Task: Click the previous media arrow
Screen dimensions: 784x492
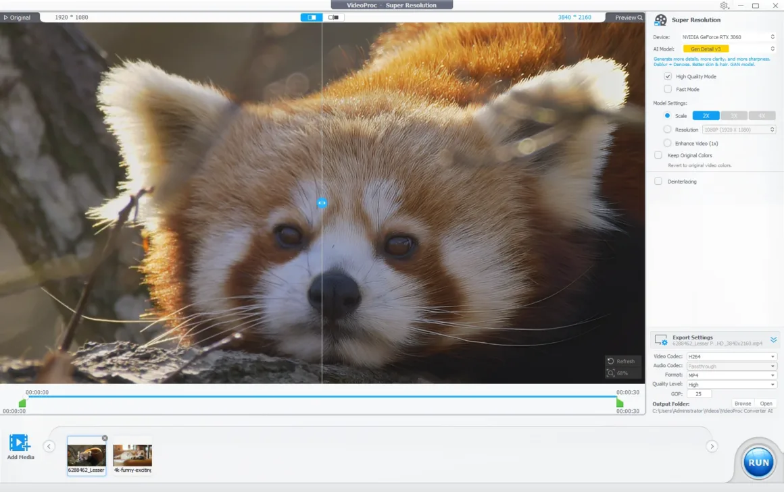Action: tap(49, 446)
